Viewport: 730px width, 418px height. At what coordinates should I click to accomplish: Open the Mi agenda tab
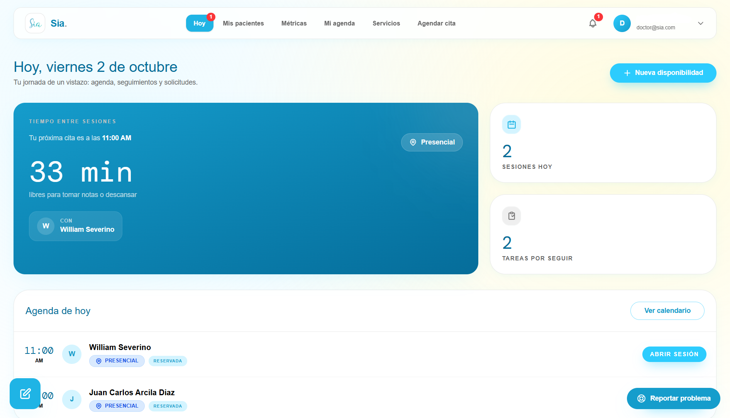click(x=339, y=23)
